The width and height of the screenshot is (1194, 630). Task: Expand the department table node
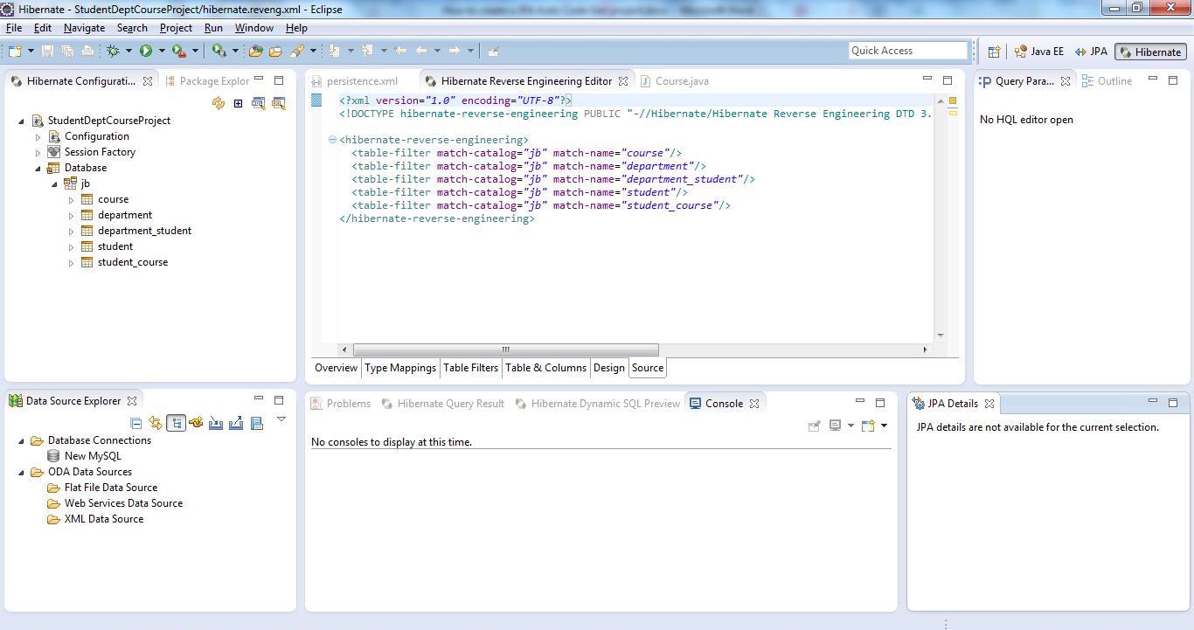71,216
